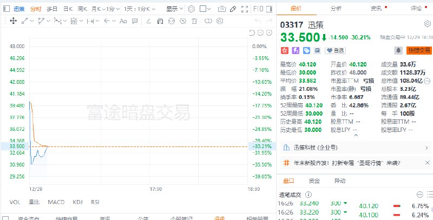
Task: Open the quote panel settings gear
Action: (x=427, y=24)
